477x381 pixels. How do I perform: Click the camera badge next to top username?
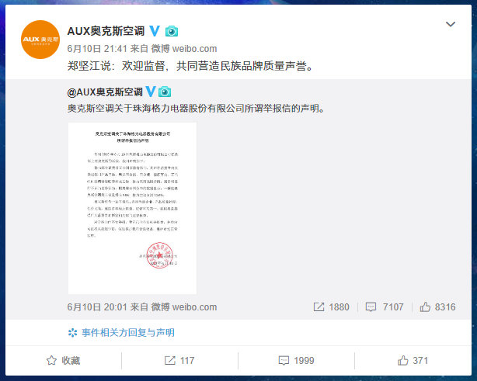coord(172,31)
